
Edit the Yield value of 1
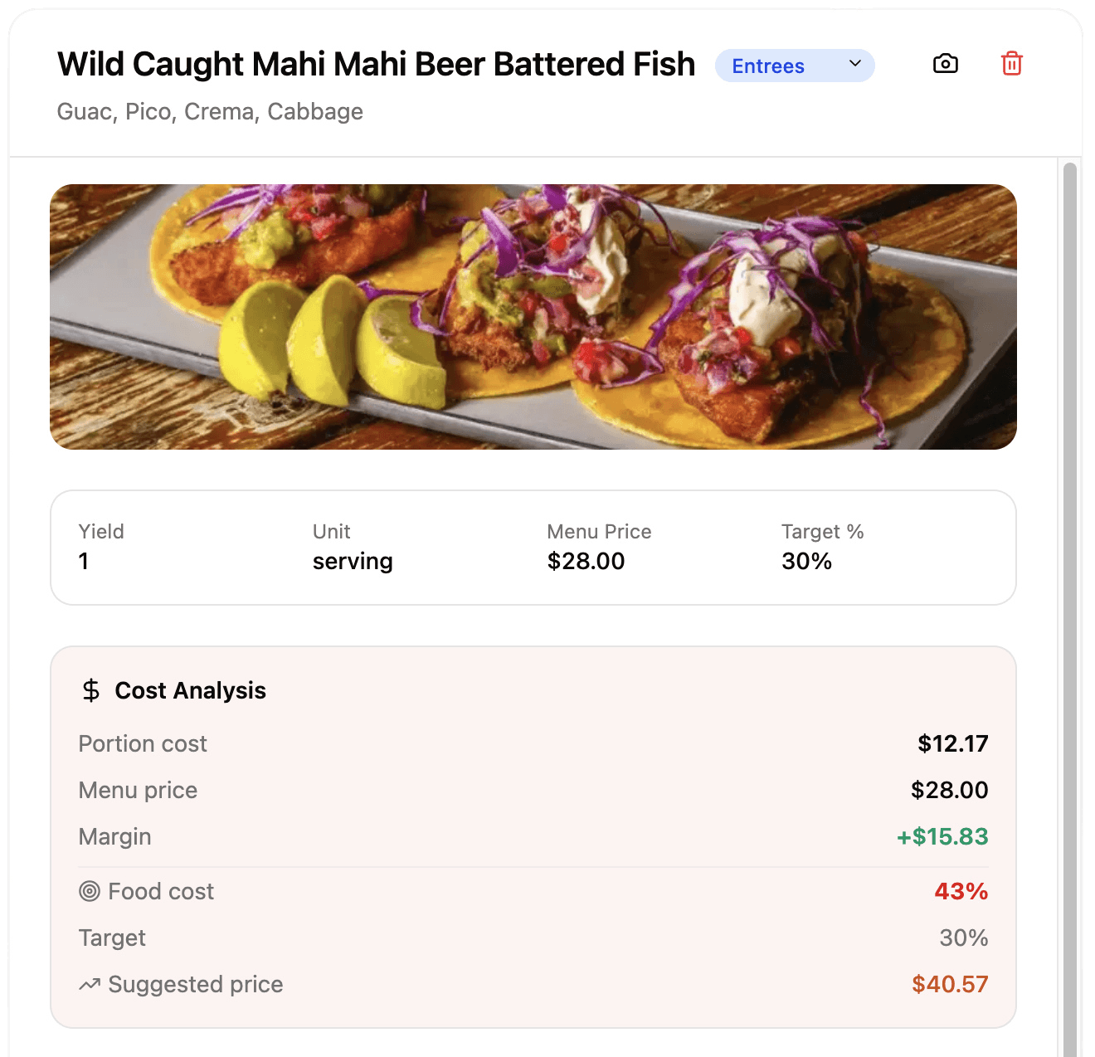84,561
